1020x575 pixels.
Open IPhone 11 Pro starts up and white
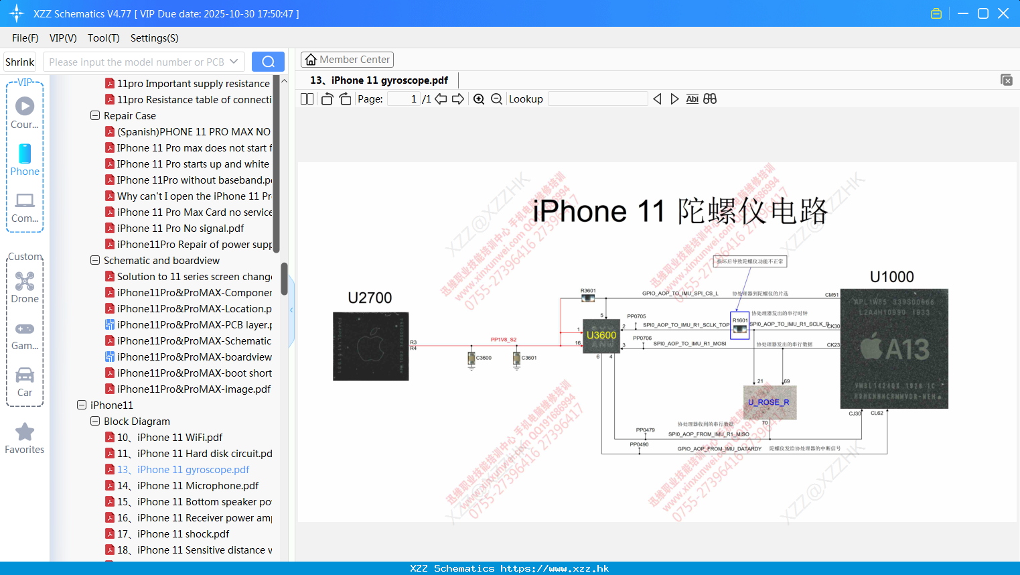click(x=187, y=164)
